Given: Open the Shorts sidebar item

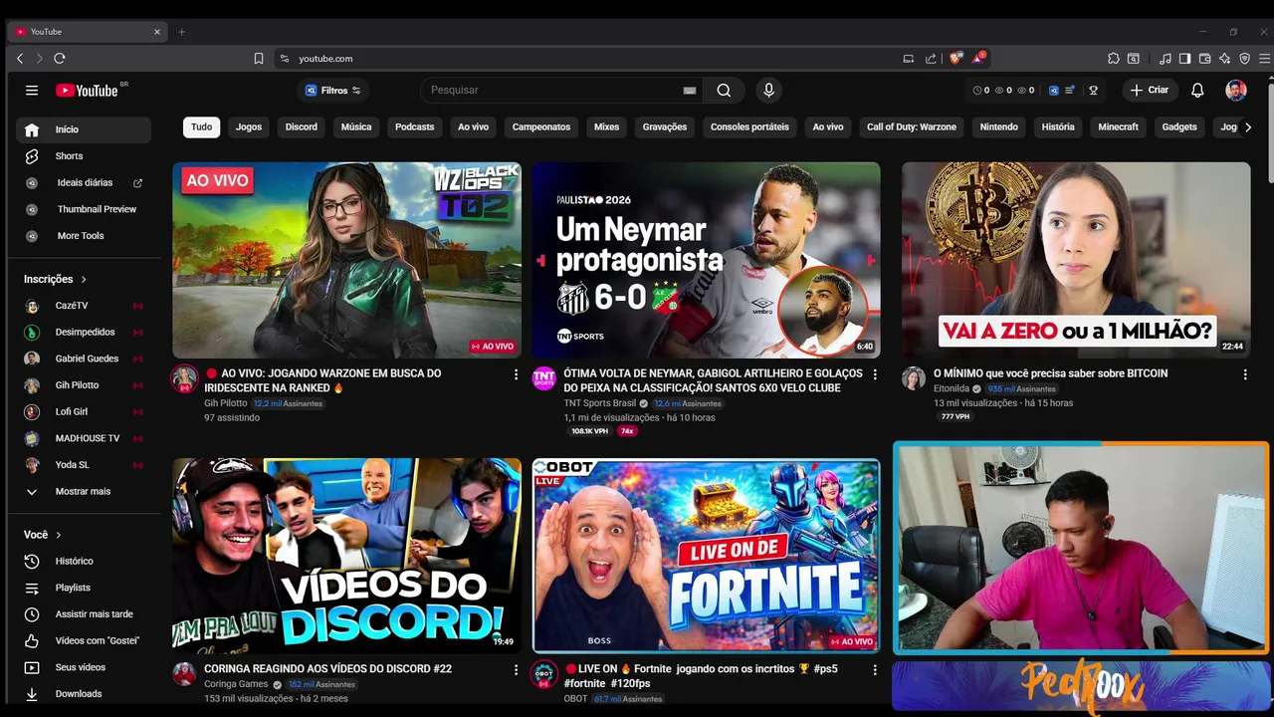Looking at the screenshot, I should click(x=84, y=156).
